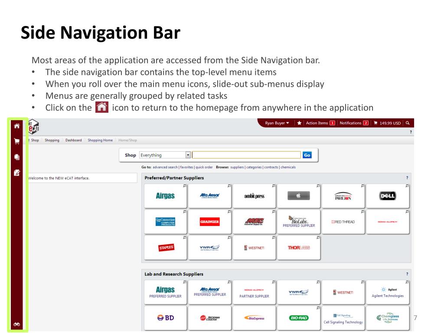
Task: Select the Shop breadcrumb item
Action: coord(35,140)
